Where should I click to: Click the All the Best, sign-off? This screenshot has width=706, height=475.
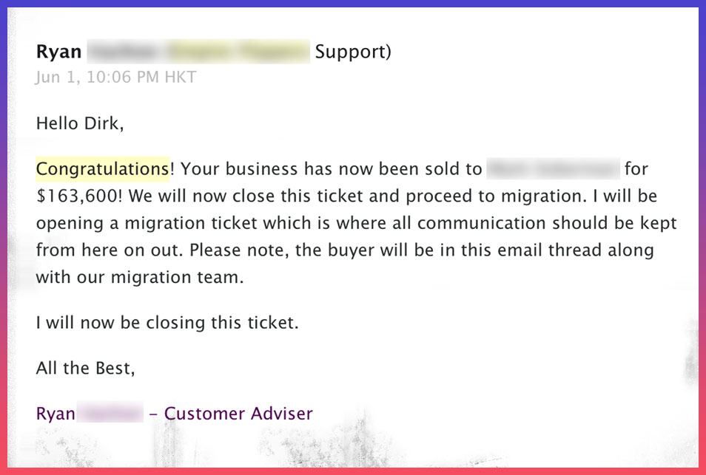[86, 368]
